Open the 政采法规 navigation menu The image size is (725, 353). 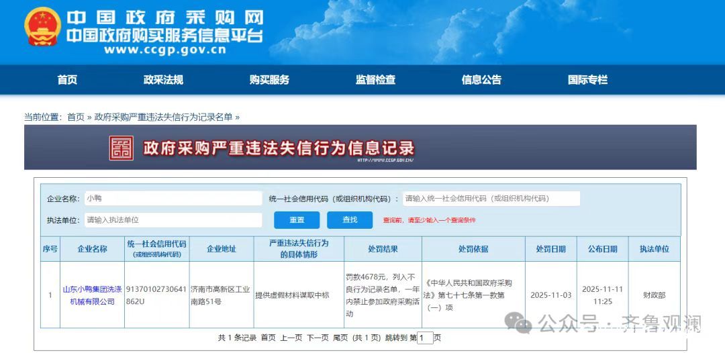(x=163, y=80)
